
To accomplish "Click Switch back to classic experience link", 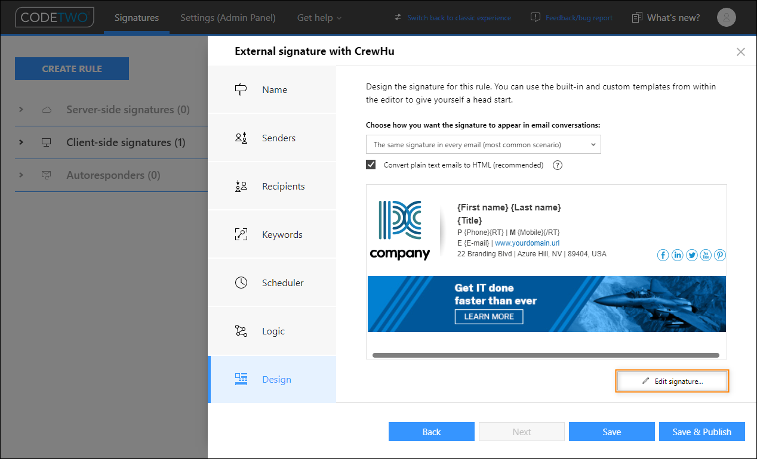I will pos(459,18).
